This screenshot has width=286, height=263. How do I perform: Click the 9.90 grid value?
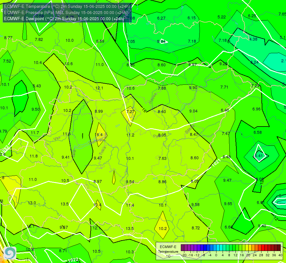pos(193,88)
